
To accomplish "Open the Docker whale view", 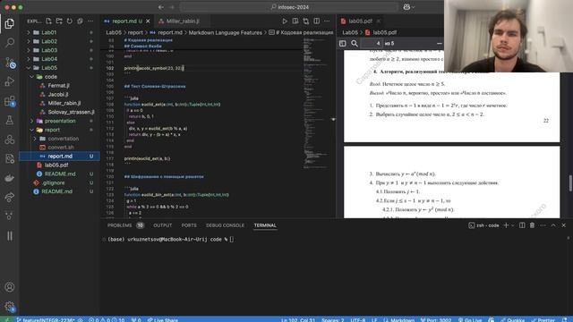I will tap(10, 178).
